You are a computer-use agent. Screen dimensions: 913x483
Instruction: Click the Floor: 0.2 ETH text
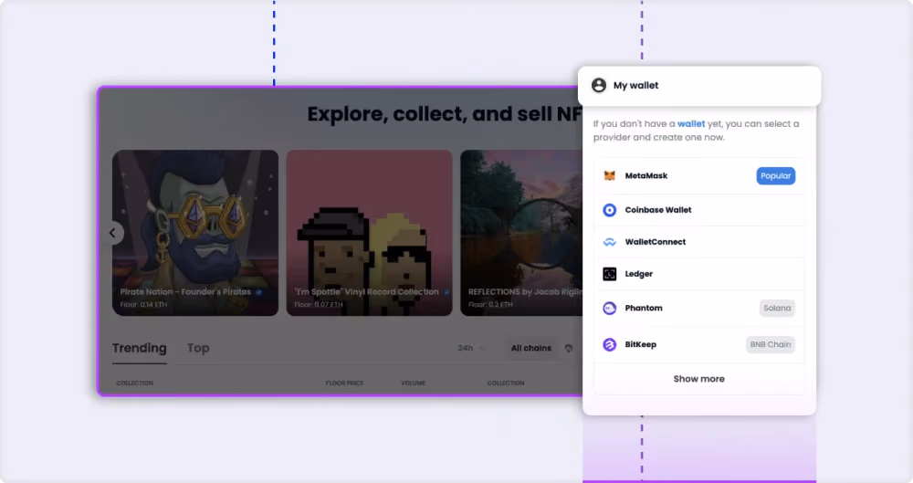(490, 304)
